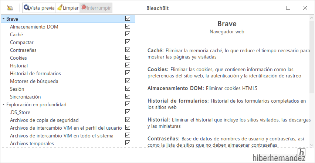Uncheck the Historial de formularios checkbox

128,73
